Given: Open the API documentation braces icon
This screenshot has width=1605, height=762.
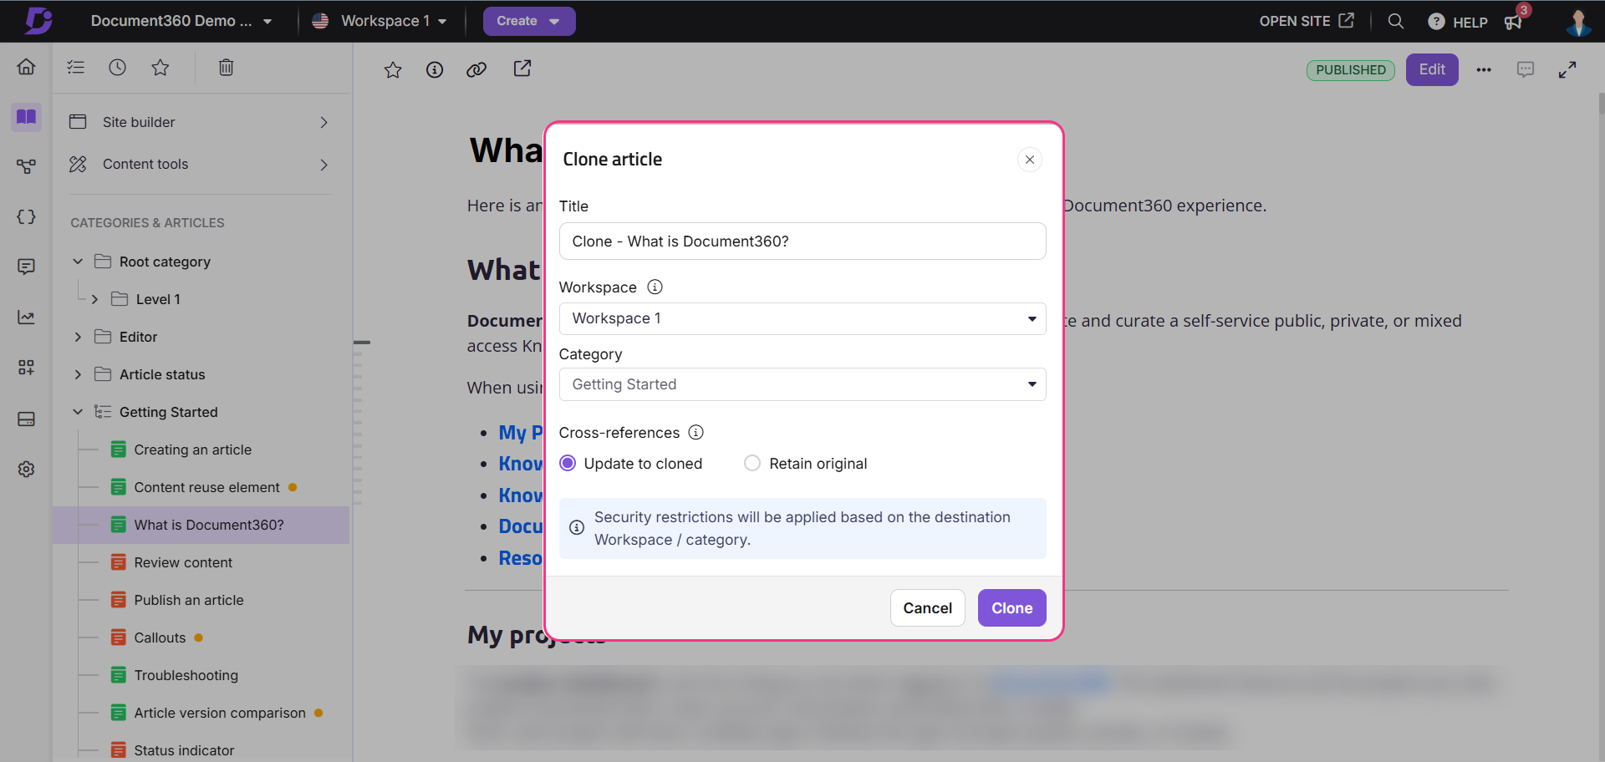Looking at the screenshot, I should [26, 217].
